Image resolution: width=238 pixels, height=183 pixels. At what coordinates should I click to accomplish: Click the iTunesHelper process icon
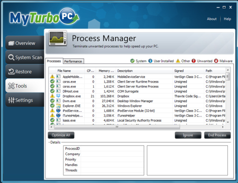point(58,116)
